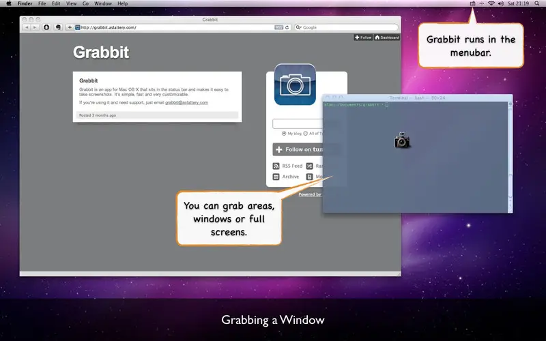
Task: Open the Help menu
Action: [x=123, y=3]
